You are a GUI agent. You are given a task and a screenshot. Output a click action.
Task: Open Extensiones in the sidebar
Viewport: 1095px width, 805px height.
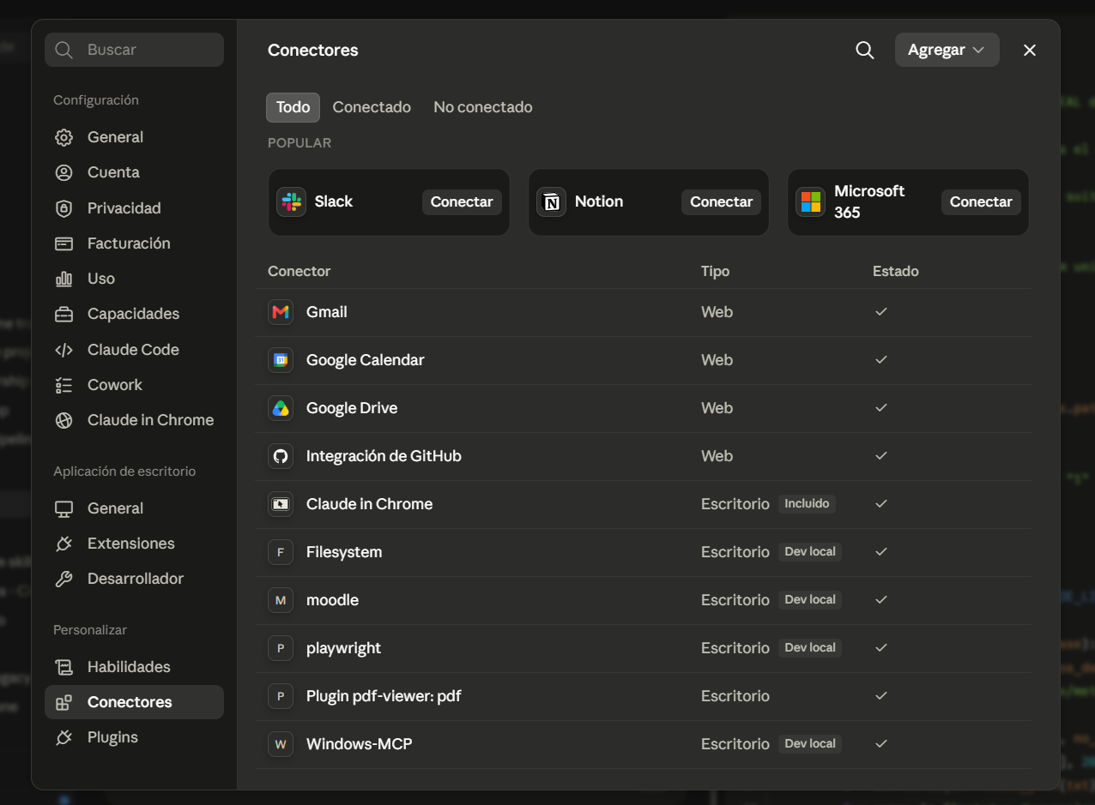click(x=134, y=544)
